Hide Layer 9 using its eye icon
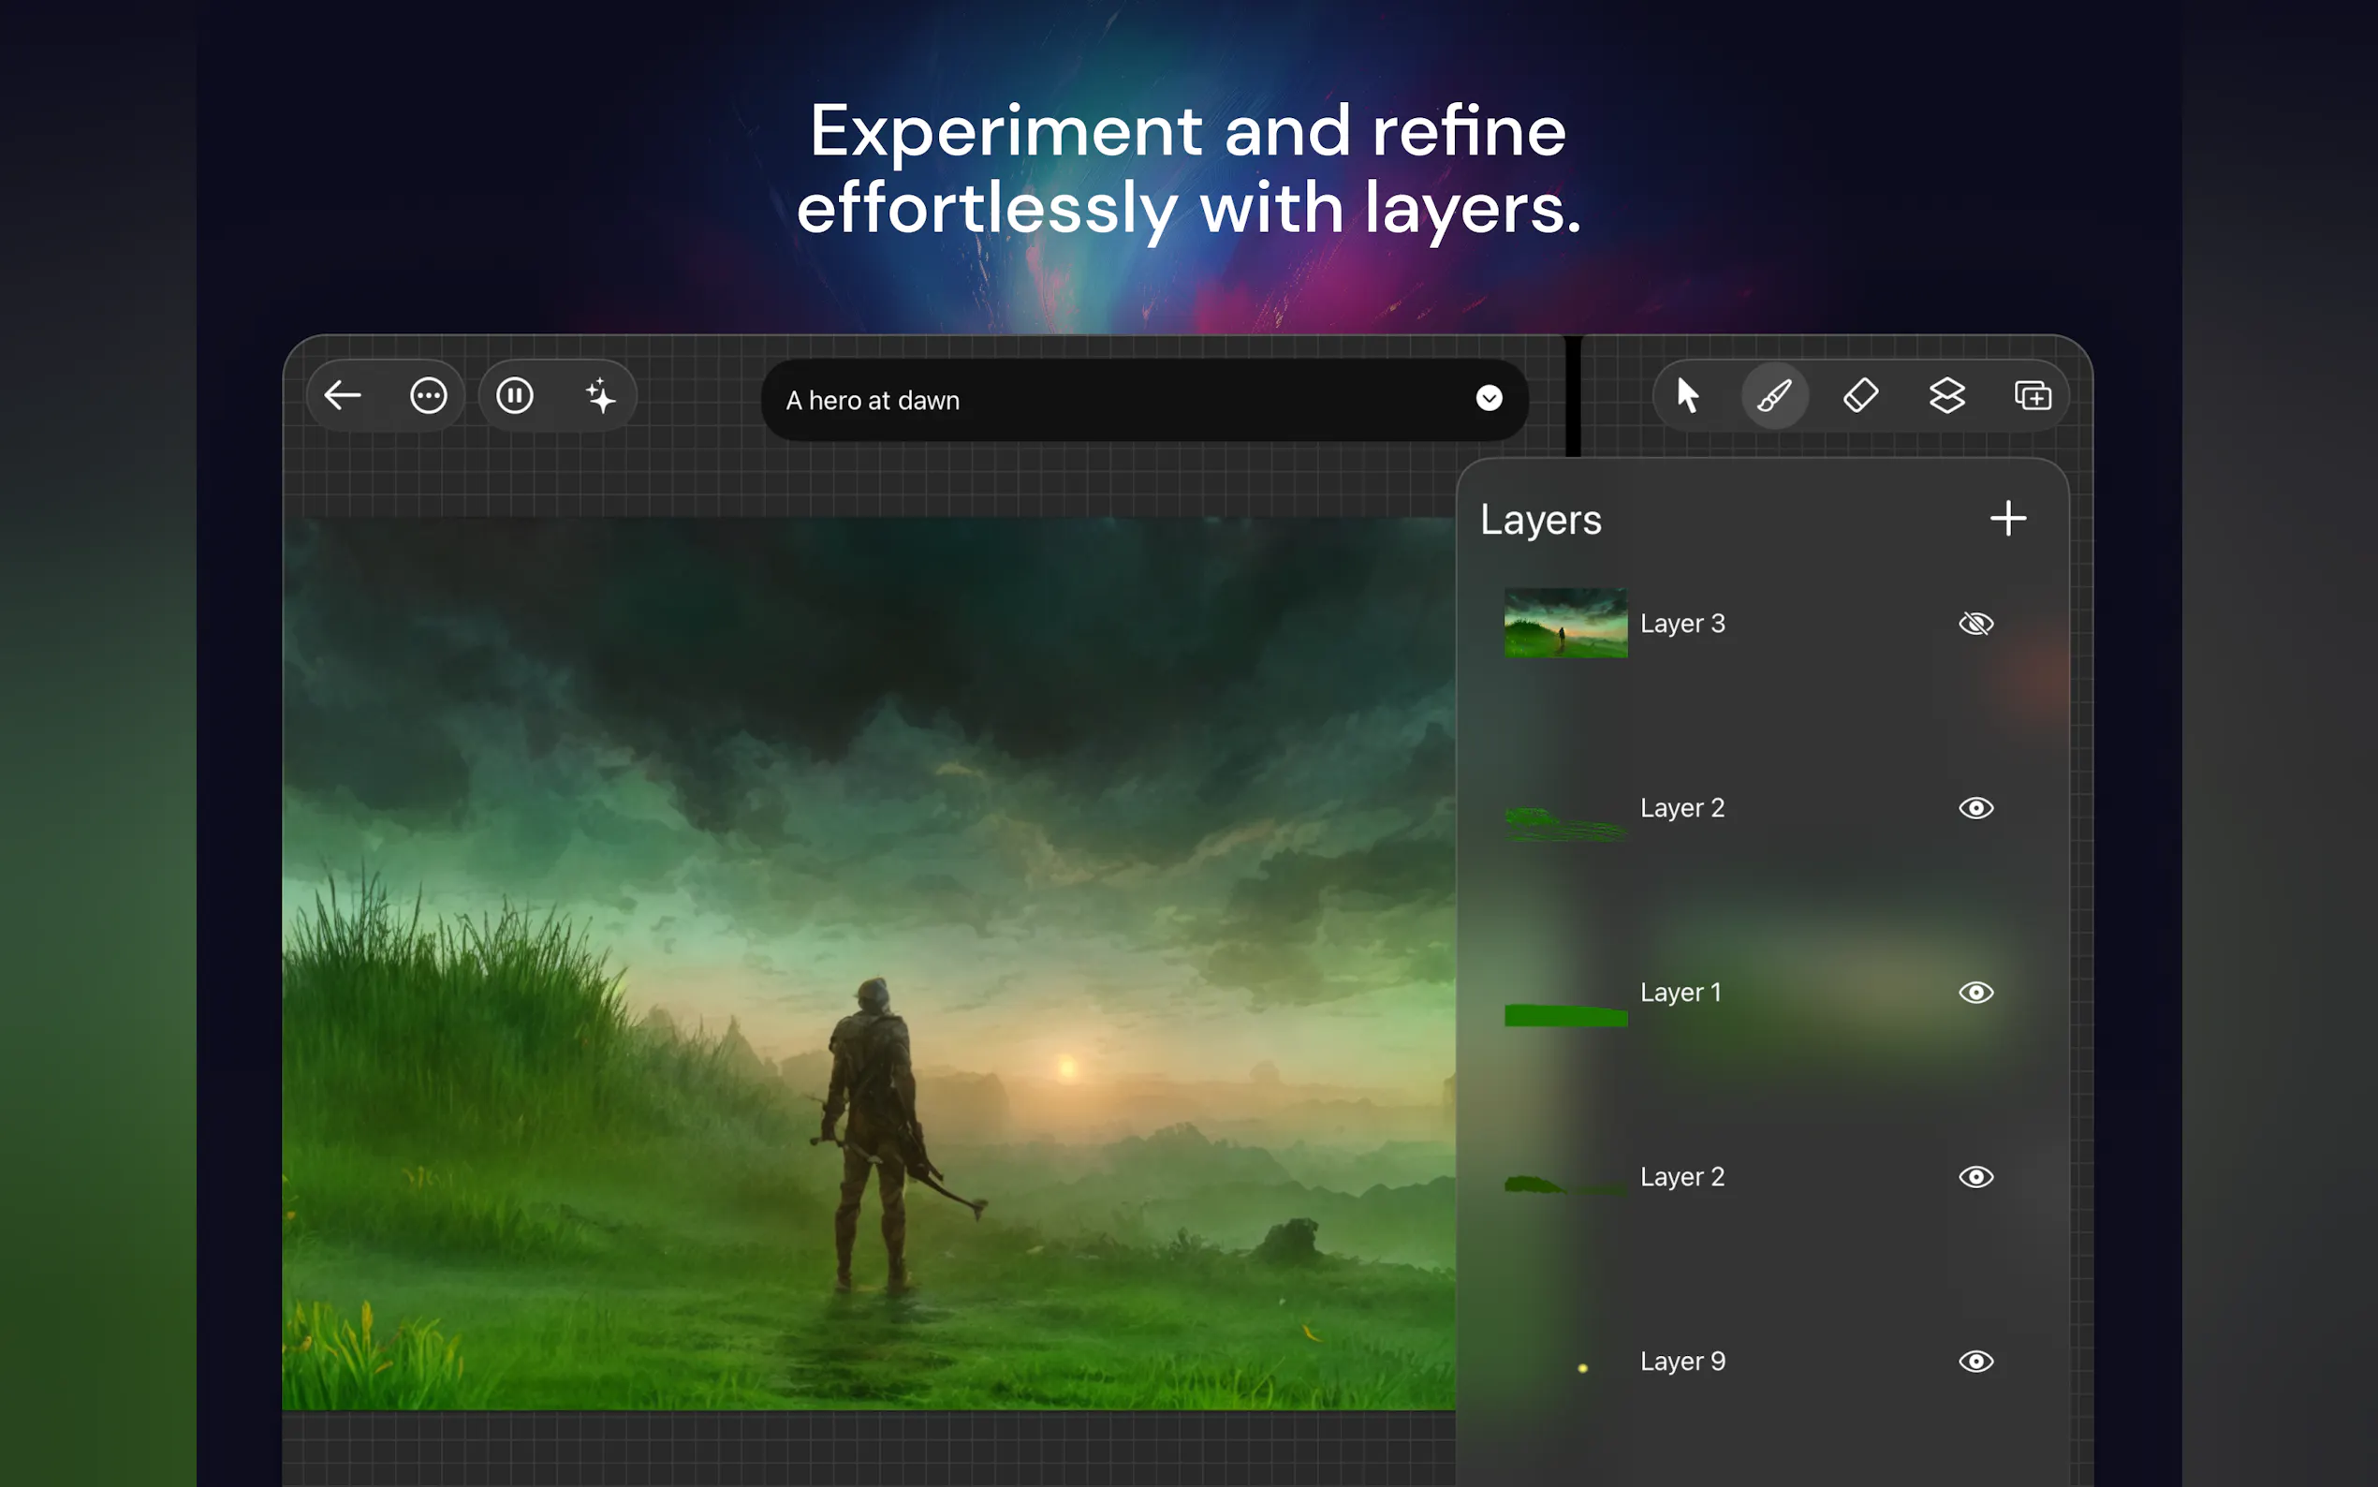This screenshot has width=2378, height=1487. [x=1974, y=1362]
